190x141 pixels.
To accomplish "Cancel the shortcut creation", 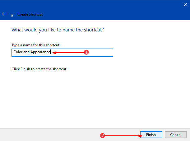I will 176,134.
